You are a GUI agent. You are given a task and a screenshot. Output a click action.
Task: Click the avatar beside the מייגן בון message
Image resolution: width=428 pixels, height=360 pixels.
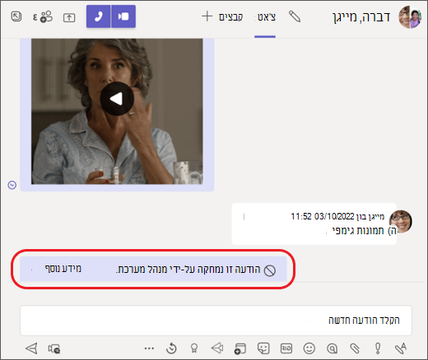401,221
